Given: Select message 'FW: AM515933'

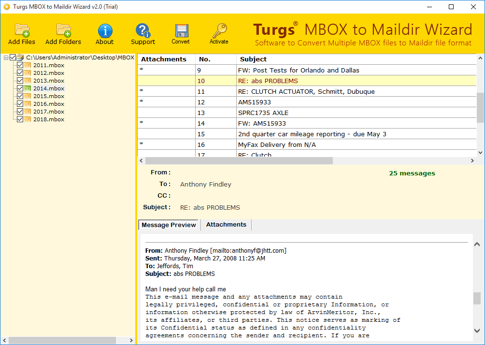Looking at the screenshot, I should 307,123.
